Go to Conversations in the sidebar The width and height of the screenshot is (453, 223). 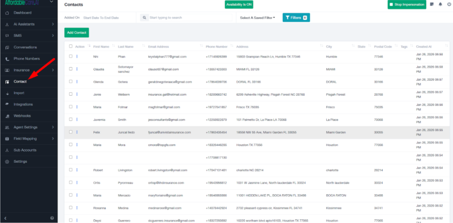[x=25, y=47]
